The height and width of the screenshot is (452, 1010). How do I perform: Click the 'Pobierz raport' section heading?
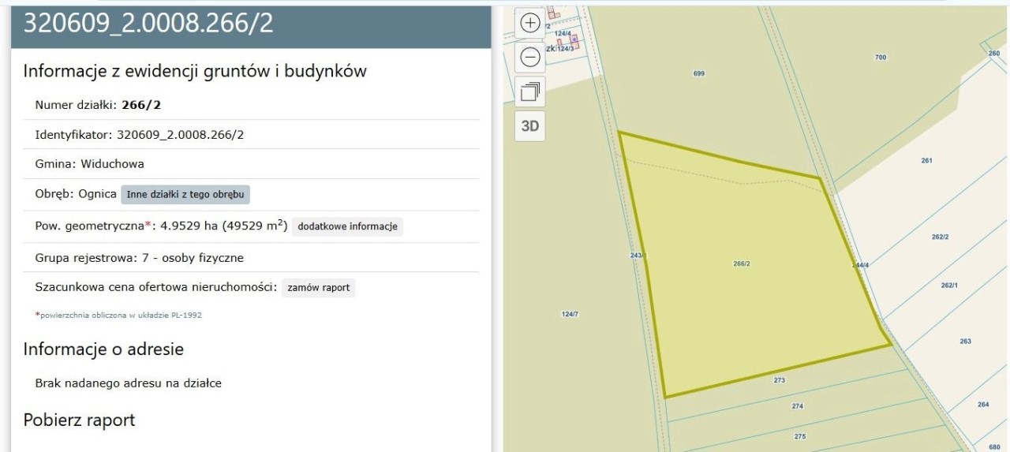tap(79, 420)
